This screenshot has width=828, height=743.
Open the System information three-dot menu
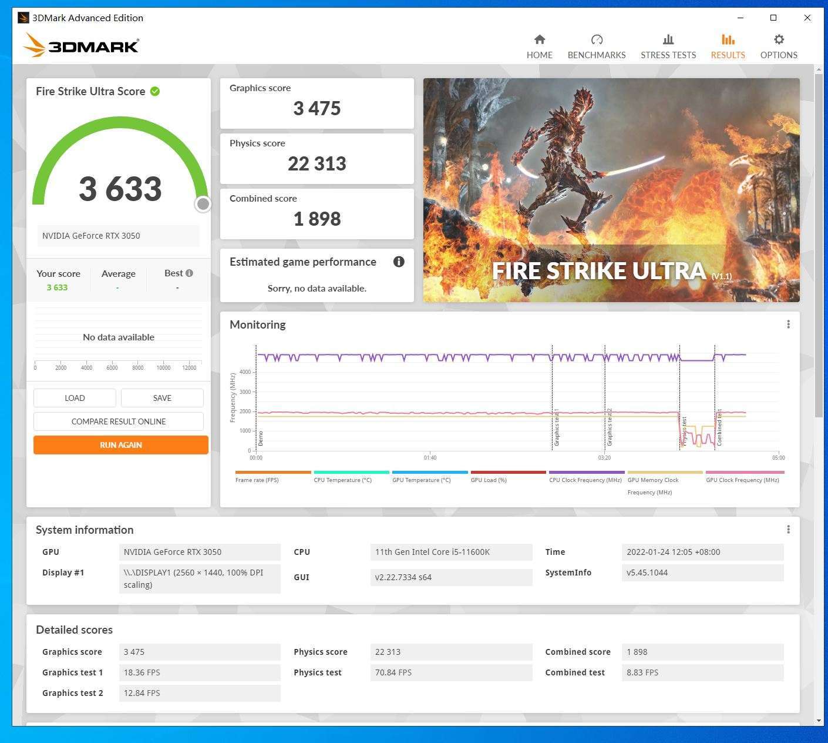tap(788, 529)
